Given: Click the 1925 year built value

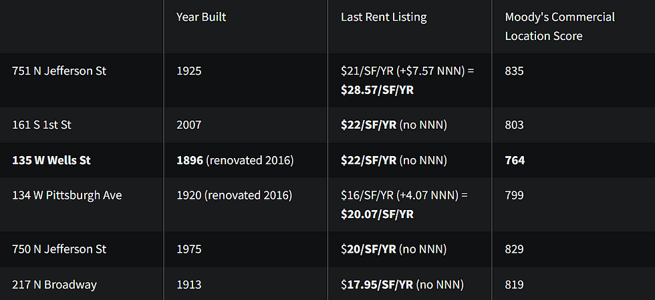Looking at the screenshot, I should [x=188, y=71].
